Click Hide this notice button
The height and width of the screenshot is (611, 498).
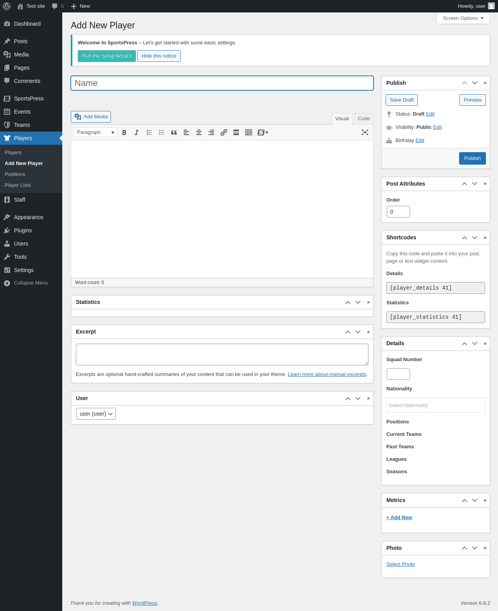159,56
